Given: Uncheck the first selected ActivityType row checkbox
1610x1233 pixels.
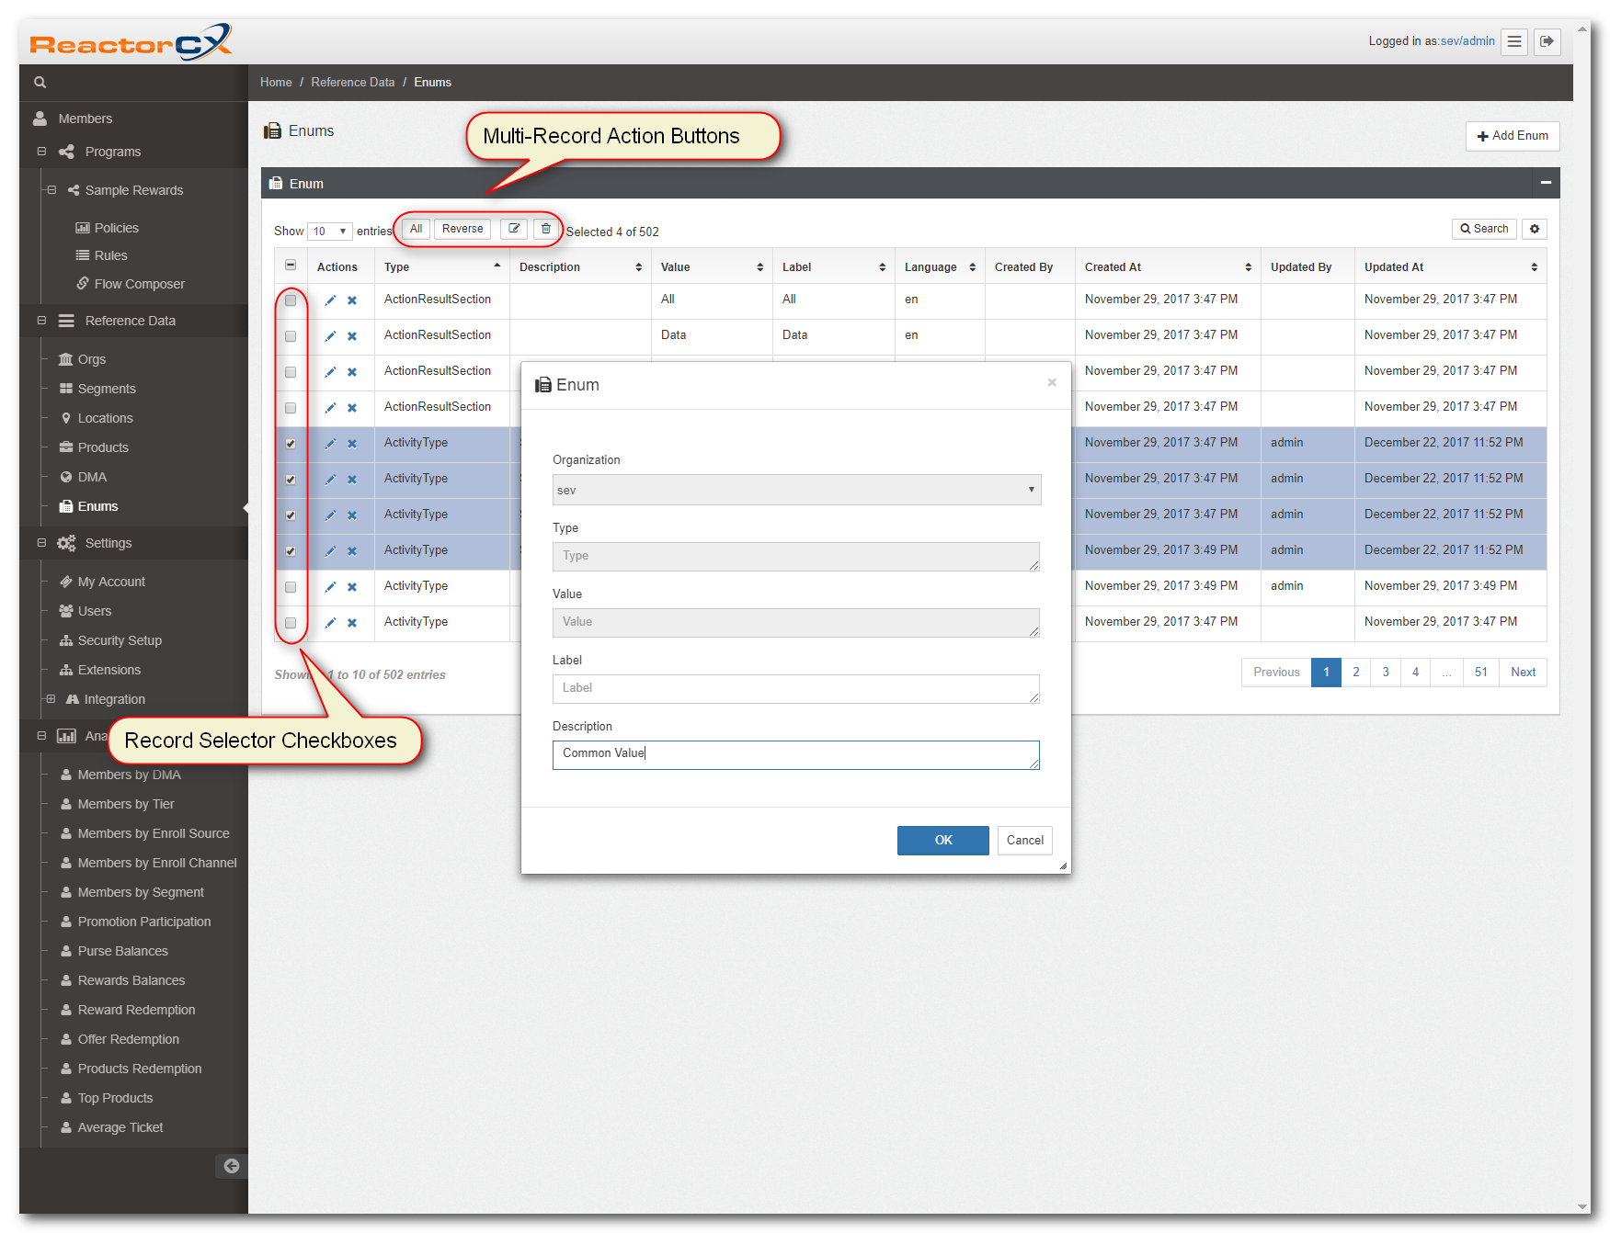Looking at the screenshot, I should click(x=291, y=444).
